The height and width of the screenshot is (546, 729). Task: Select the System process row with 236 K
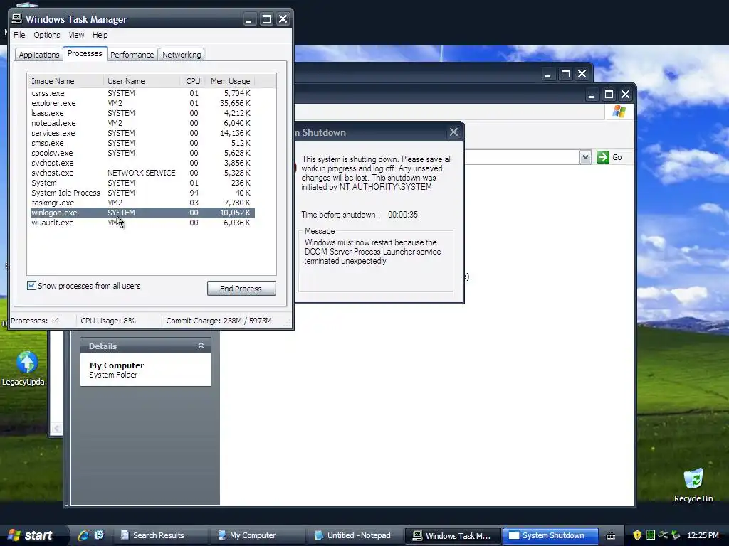coord(142,183)
